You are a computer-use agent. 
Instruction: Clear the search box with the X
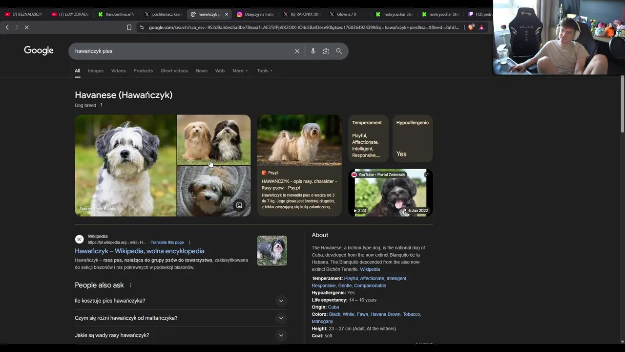pos(297,51)
